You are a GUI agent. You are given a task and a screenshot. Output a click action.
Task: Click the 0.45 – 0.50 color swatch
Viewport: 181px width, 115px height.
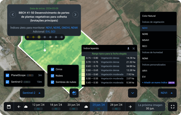click(83, 83)
